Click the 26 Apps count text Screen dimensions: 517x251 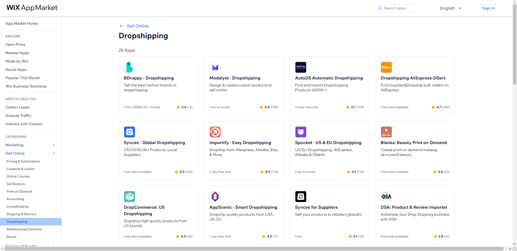coord(127,50)
